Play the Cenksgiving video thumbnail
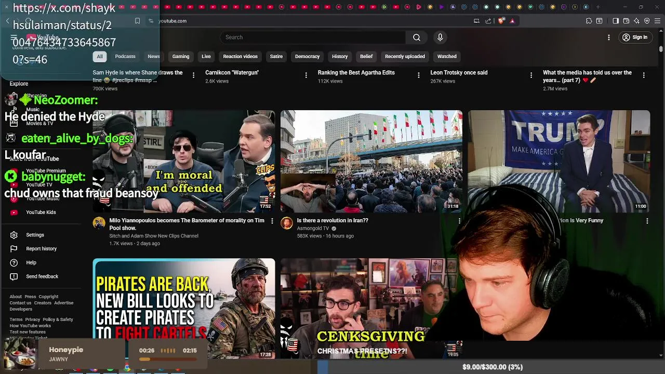Viewport: 665px width, 374px height. coord(371,309)
